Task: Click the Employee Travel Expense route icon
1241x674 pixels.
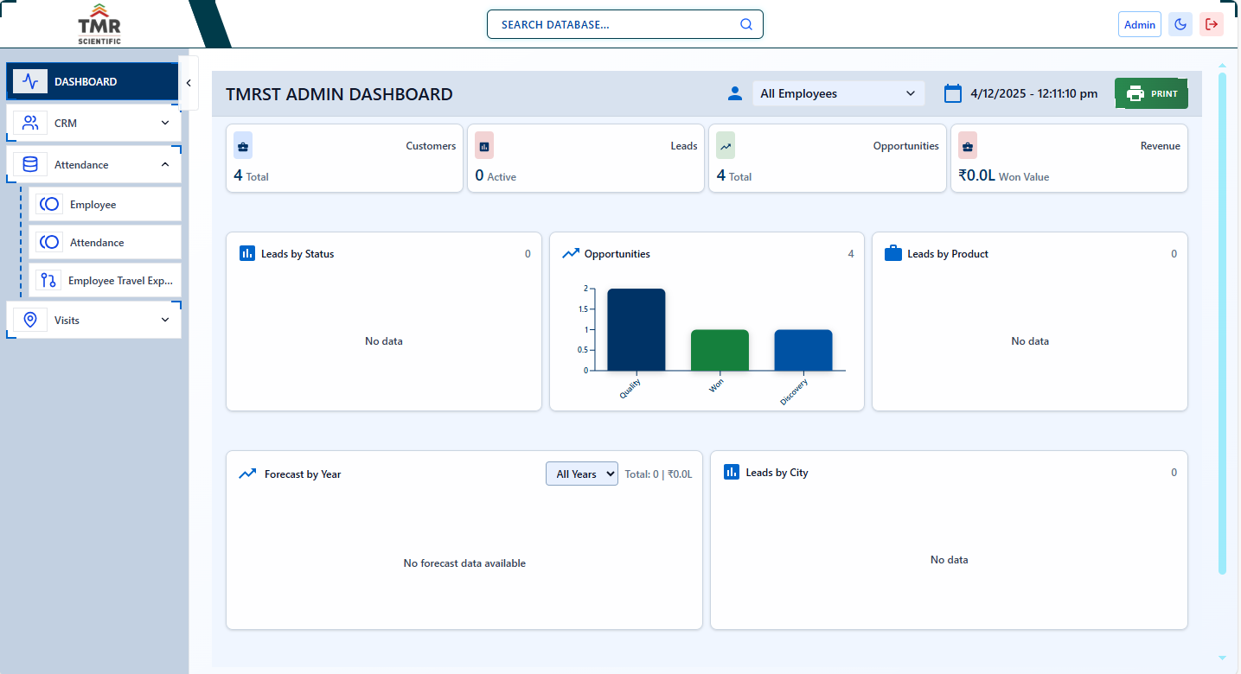Action: pos(48,280)
